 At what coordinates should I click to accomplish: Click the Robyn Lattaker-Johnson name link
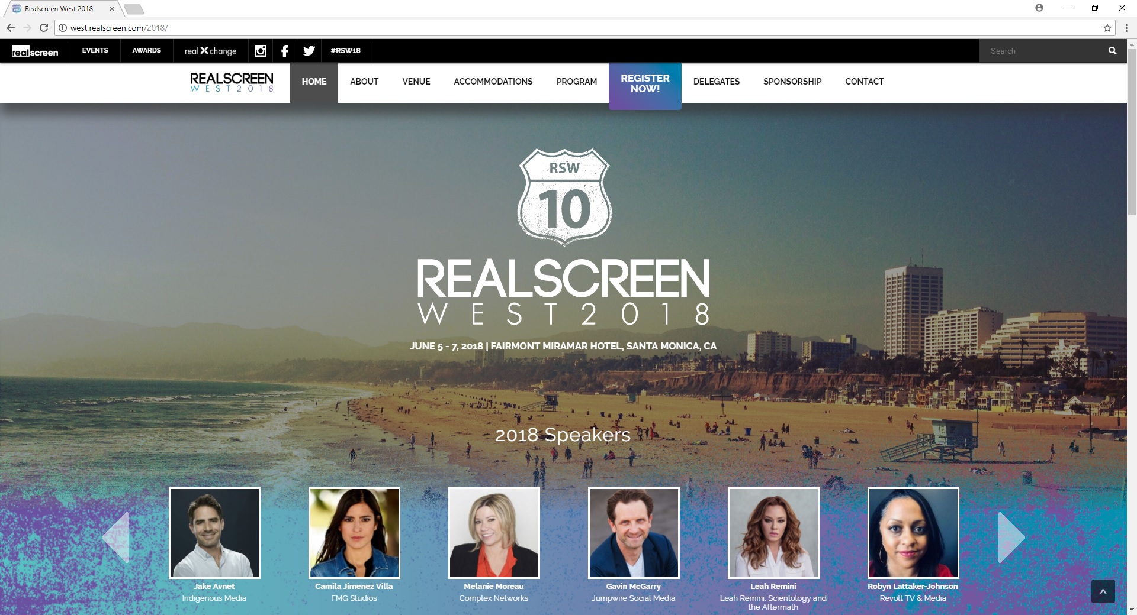(x=913, y=587)
